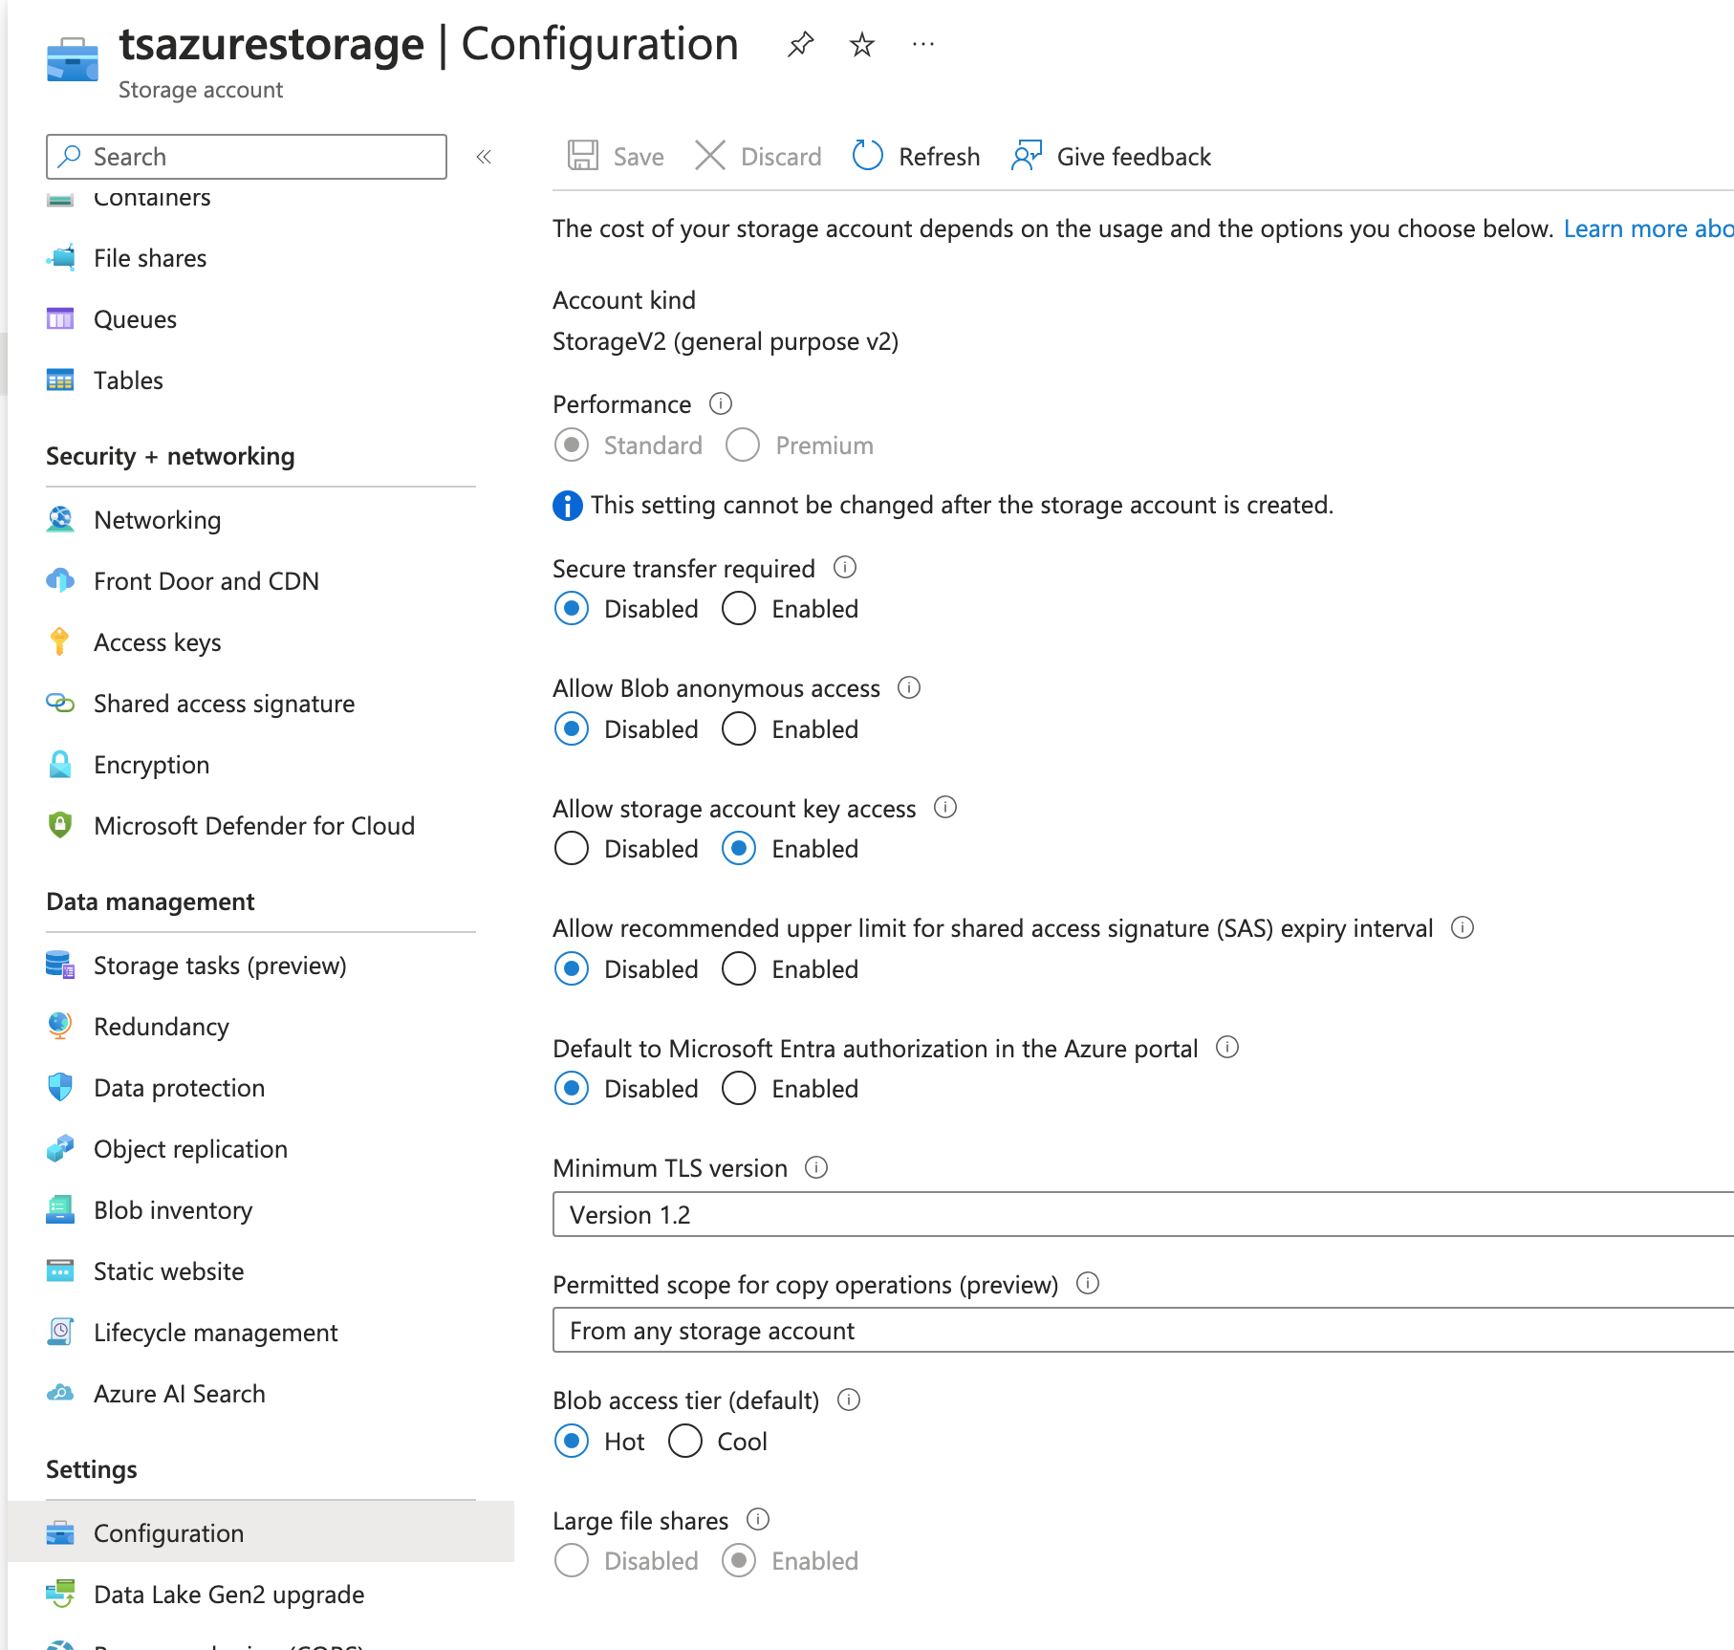Select Disabled for Microsoft Entra authorization
Image resolution: width=1734 pixels, height=1650 pixels.
(572, 1088)
